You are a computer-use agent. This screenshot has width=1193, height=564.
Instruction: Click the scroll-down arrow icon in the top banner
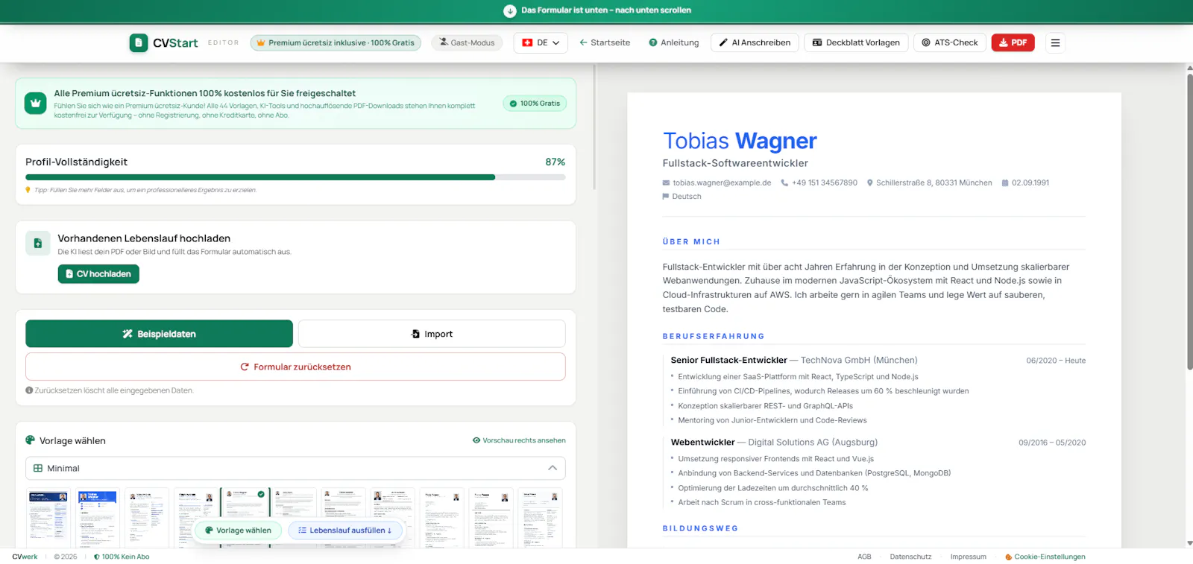click(x=510, y=10)
